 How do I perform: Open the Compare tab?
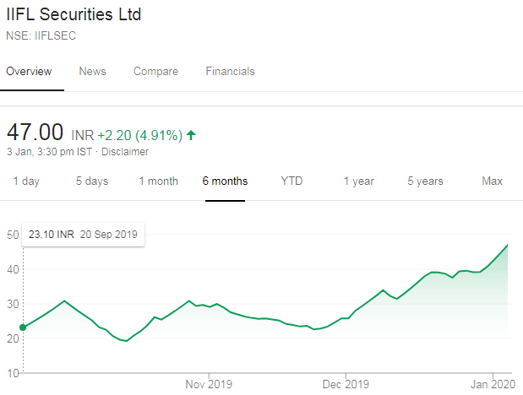click(155, 72)
